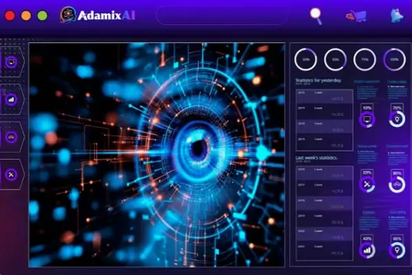Screen dimensions: 412x275
Task: Click the 70% circular progress ring at top
Action: pos(365,59)
